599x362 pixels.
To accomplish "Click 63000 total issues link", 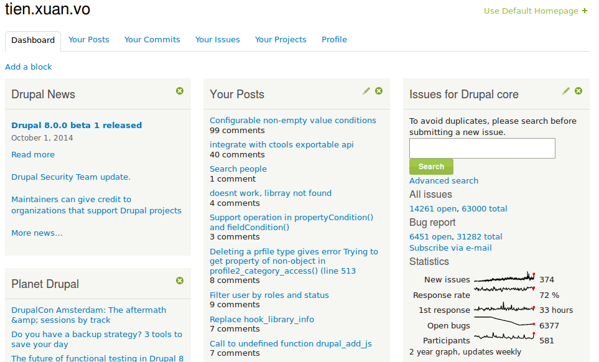I will (485, 209).
